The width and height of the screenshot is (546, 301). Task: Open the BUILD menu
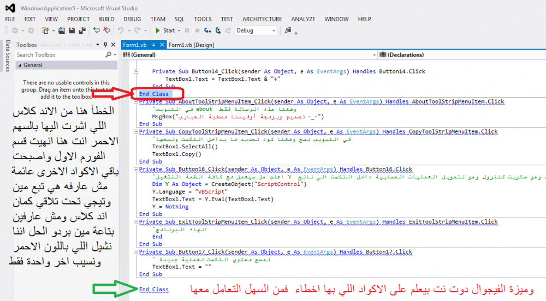click(x=106, y=19)
